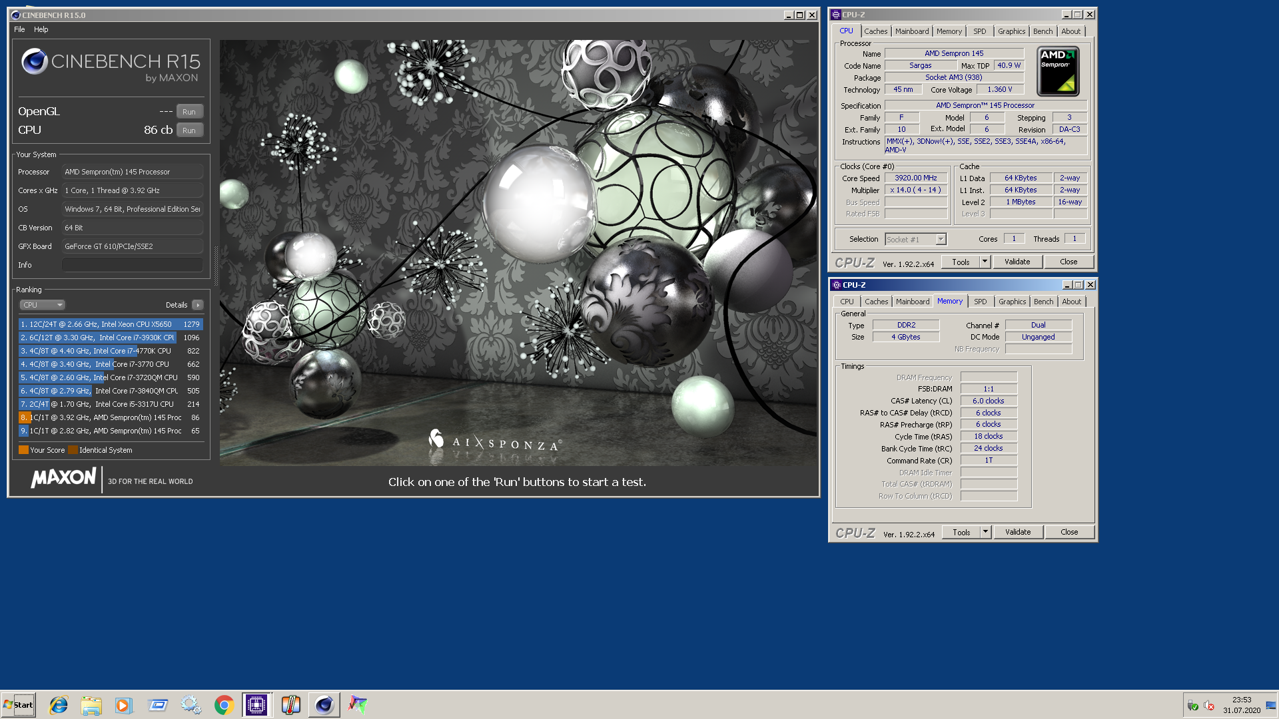The height and width of the screenshot is (719, 1279).
Task: Open the pinned taskbar app left of Cinebench
Action: point(290,705)
